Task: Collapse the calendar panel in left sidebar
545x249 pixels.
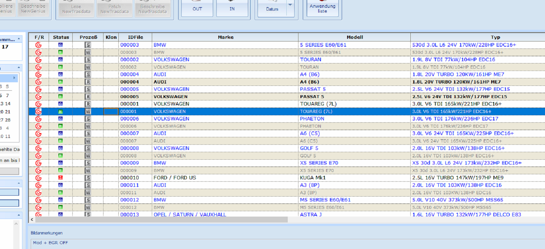Action: coord(19,67)
